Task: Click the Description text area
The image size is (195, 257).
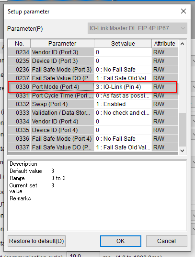Action: pyautogui.click(x=97, y=196)
